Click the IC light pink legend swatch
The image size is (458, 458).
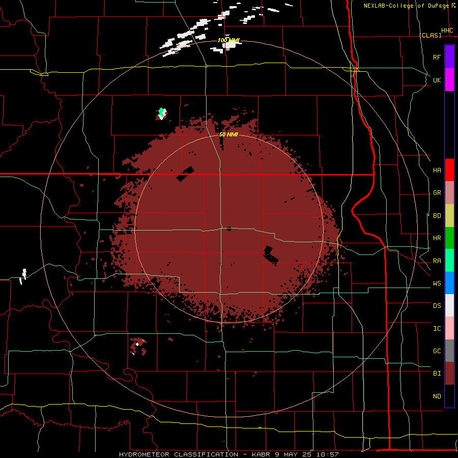[449, 328]
